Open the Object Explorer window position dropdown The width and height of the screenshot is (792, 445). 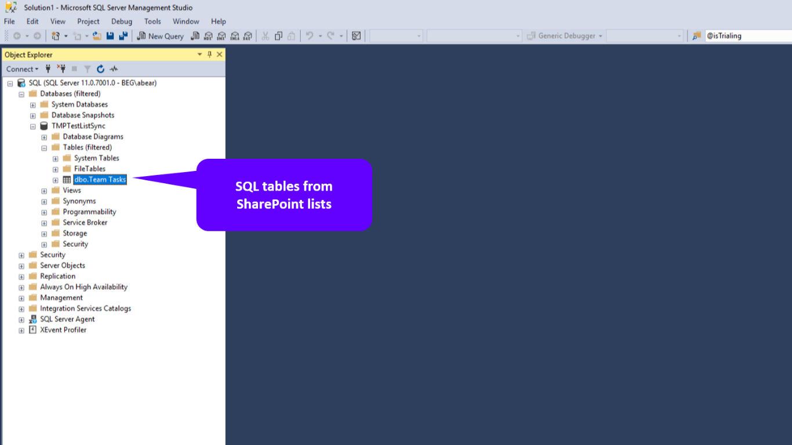200,54
